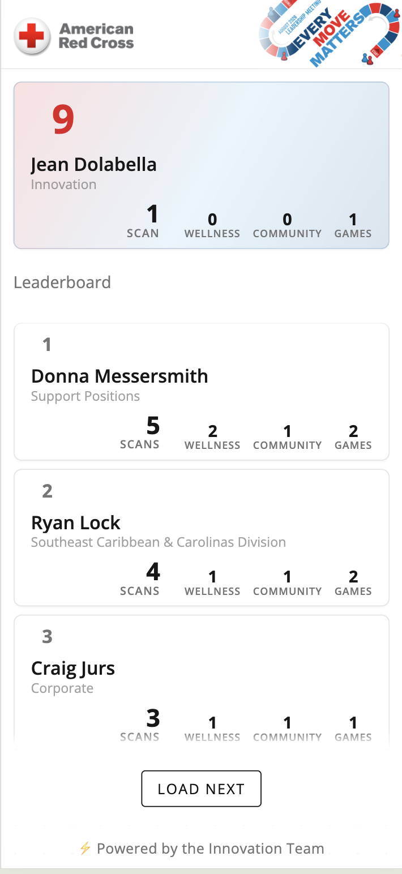Click Craig Jurs's 3 scans count
The width and height of the screenshot is (402, 874).
pos(140,725)
